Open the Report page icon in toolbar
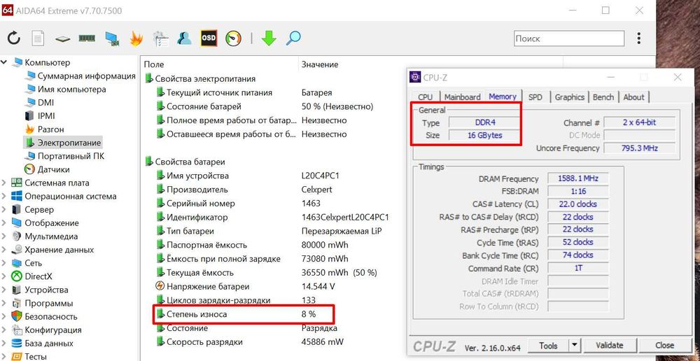Screen dimensions: 700x361 38,38
